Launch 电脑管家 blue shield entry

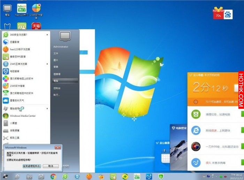(x=26, y=71)
